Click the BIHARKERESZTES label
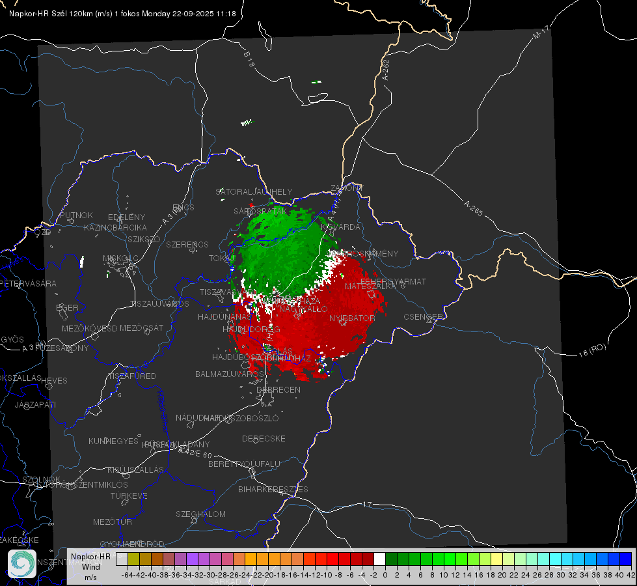 (x=273, y=489)
